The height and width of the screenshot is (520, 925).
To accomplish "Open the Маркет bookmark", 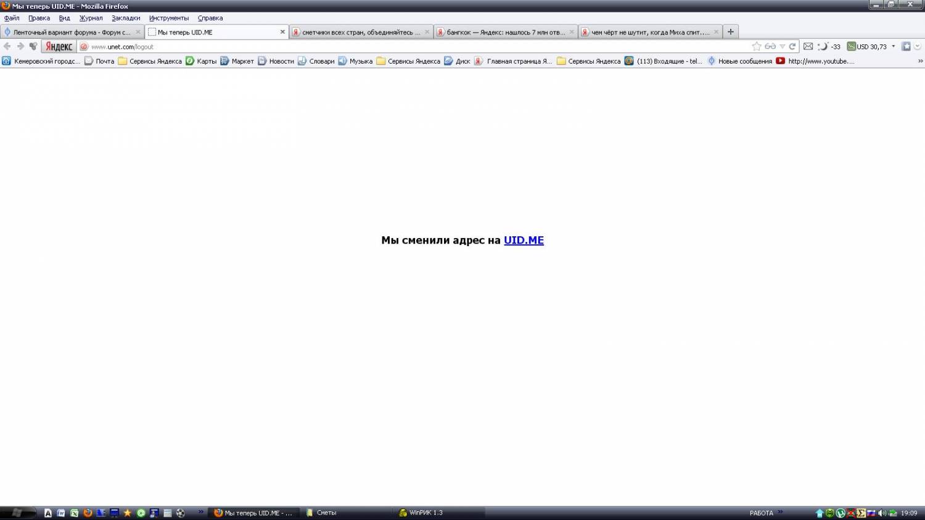I will point(237,61).
